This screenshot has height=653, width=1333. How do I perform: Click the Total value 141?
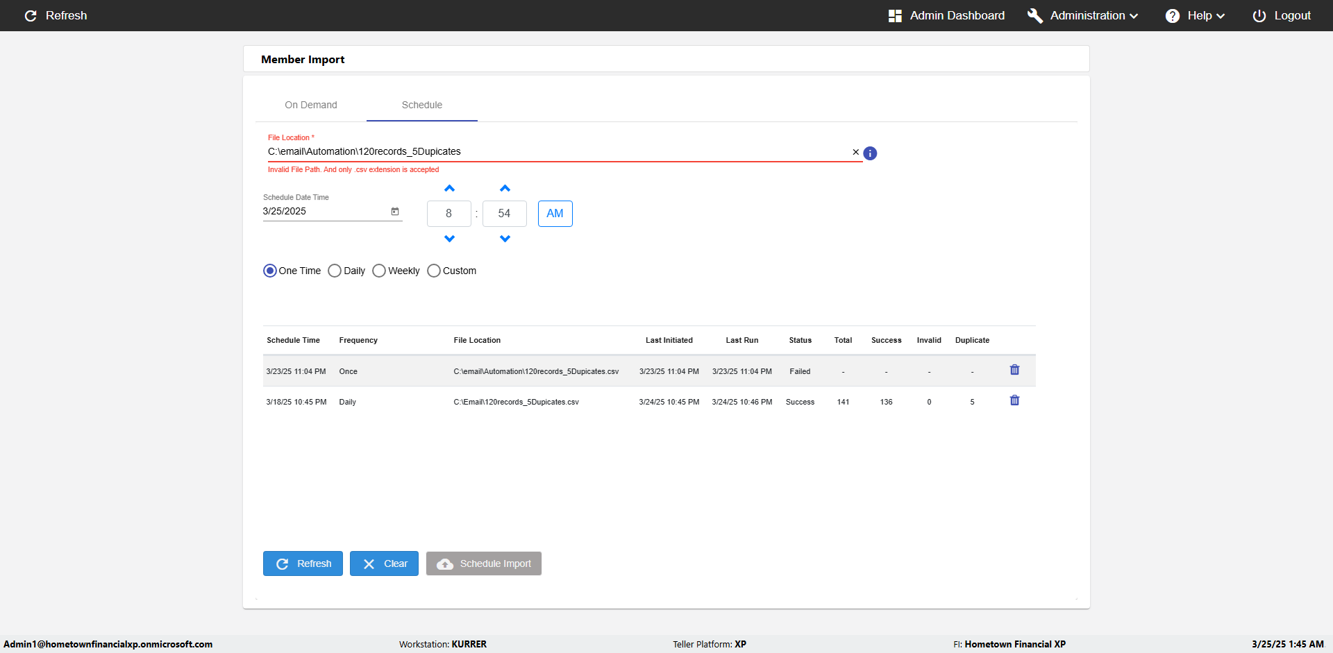(843, 402)
